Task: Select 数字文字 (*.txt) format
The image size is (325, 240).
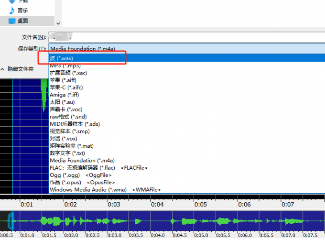Action: click(x=187, y=153)
